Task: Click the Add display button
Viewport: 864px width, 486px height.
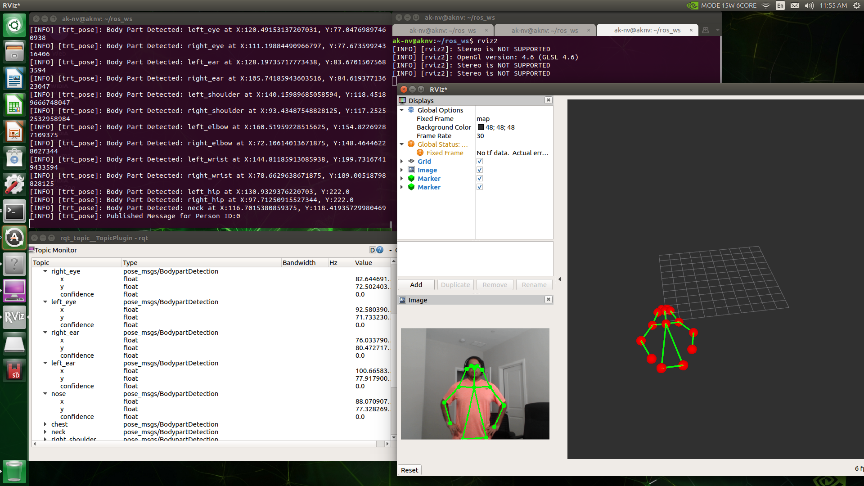Action: click(416, 284)
